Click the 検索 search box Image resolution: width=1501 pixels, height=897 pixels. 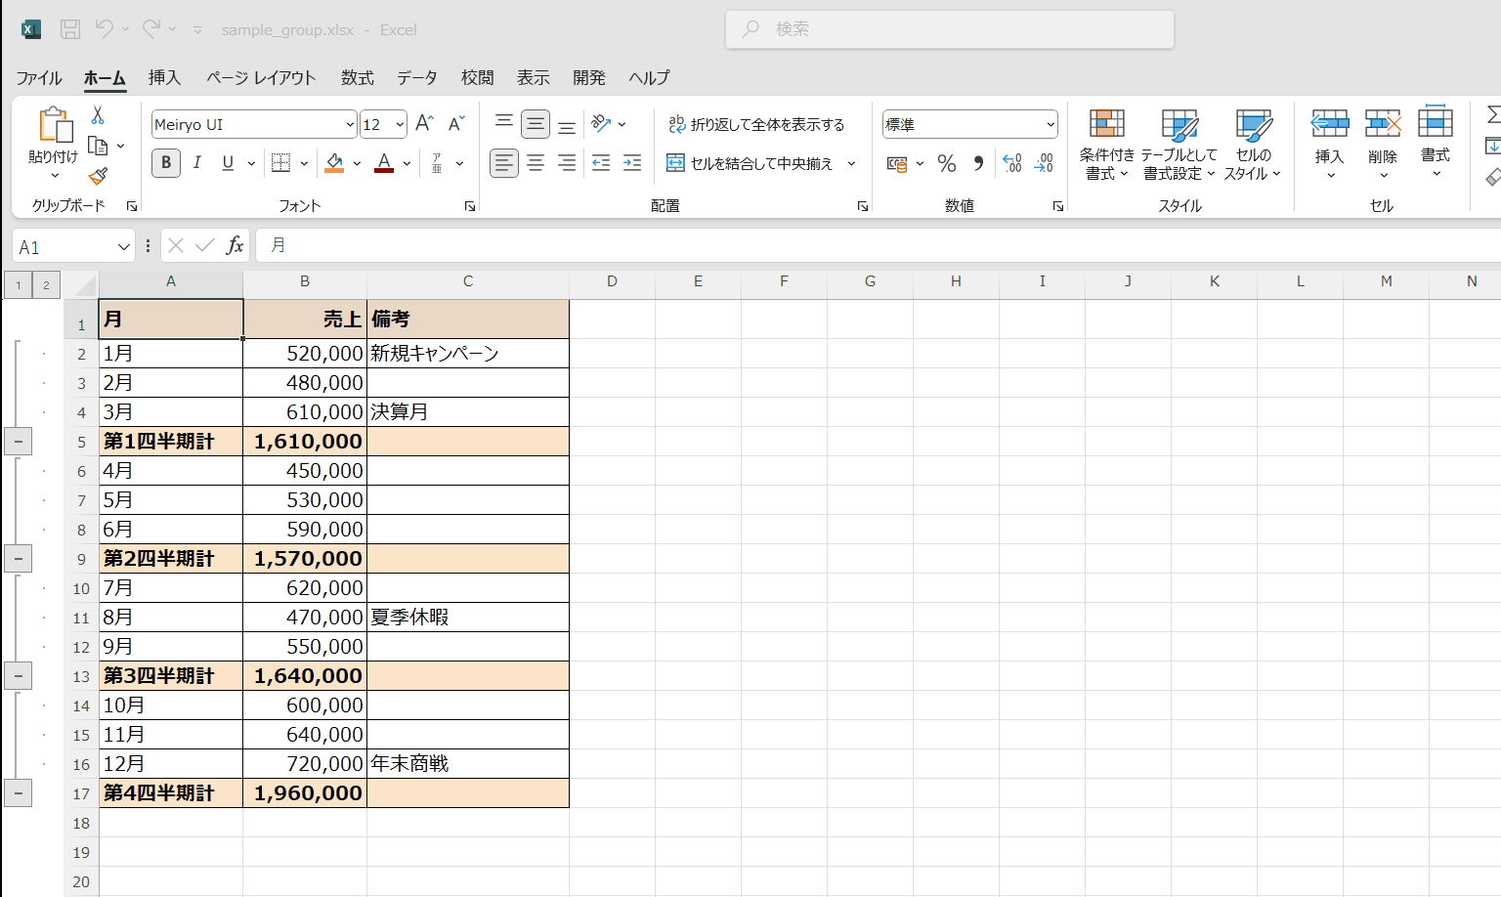pyautogui.click(x=950, y=29)
